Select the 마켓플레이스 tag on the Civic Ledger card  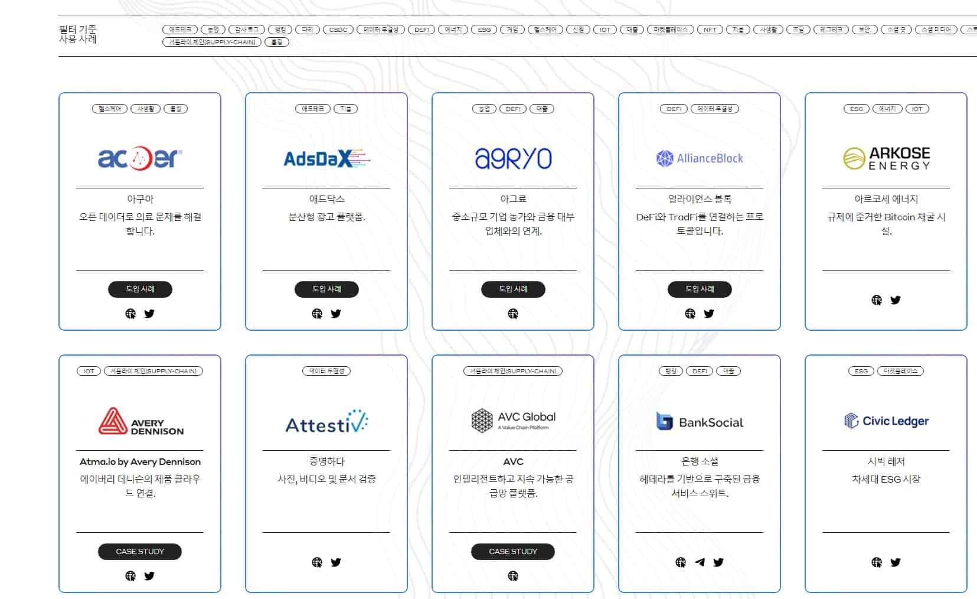[900, 371]
